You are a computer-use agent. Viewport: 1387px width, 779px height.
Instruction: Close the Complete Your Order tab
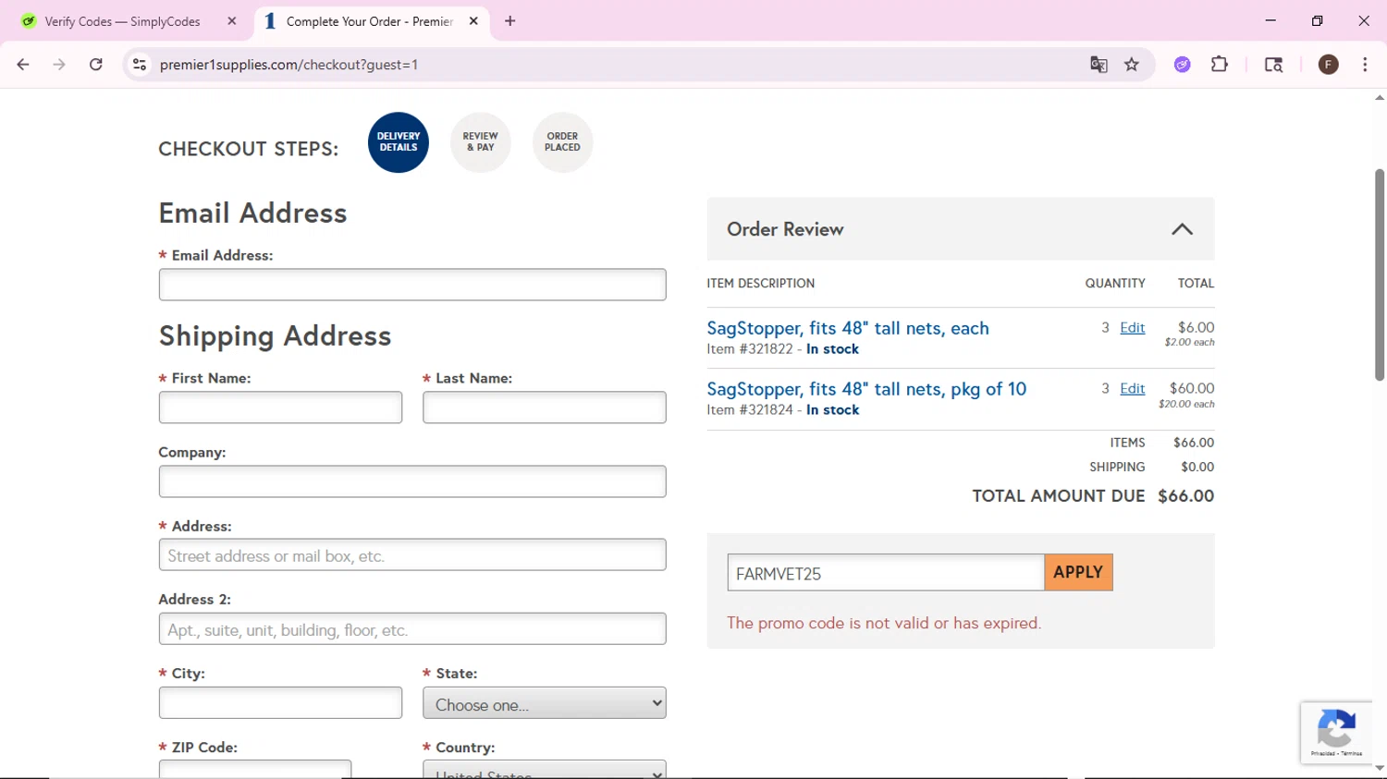coord(473,21)
